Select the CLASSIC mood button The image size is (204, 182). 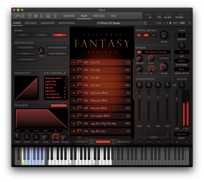(x=41, y=35)
